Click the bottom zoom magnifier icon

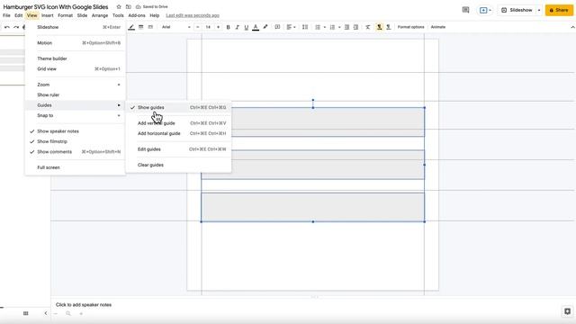click(x=68, y=313)
